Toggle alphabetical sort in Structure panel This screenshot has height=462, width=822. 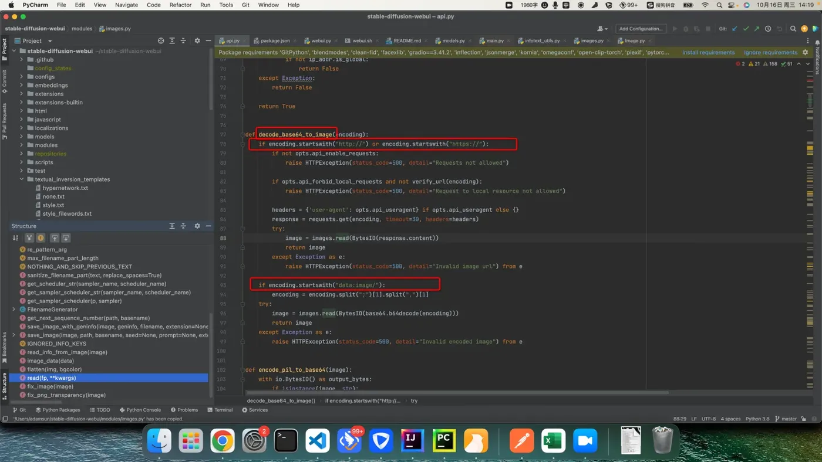(15, 237)
